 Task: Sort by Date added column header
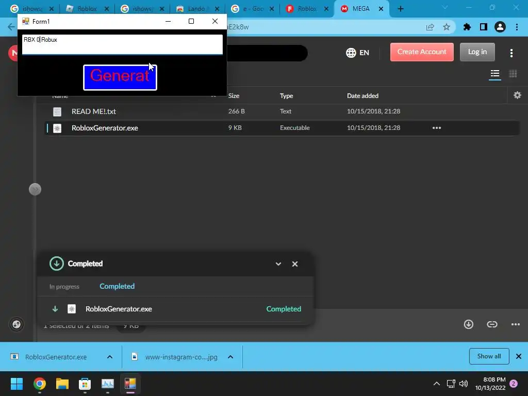(362, 95)
